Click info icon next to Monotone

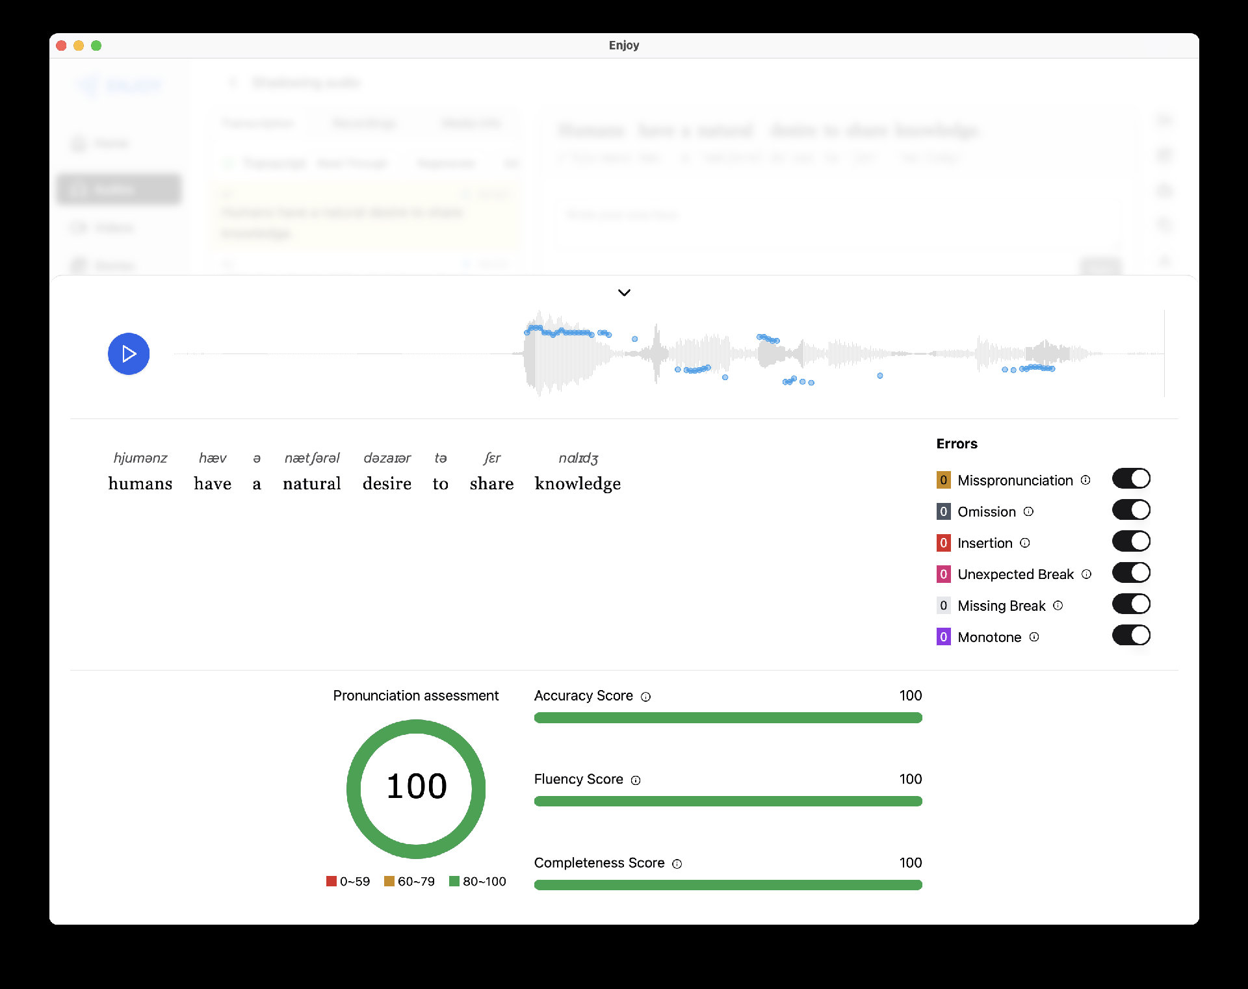[x=1034, y=637]
